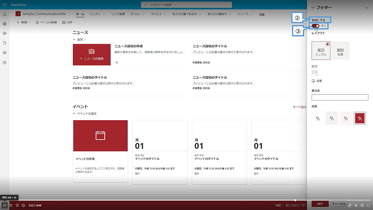Click the 1x playback speed control
Screen dimensions: 373x210
coord(356,205)
